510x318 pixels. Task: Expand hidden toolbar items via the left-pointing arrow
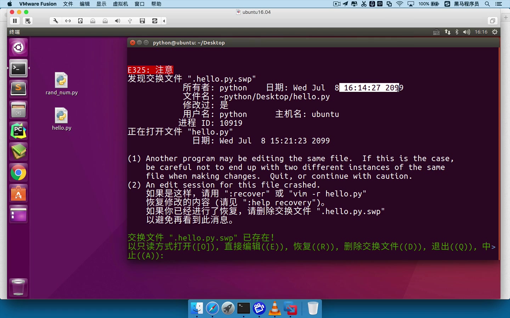point(164,21)
